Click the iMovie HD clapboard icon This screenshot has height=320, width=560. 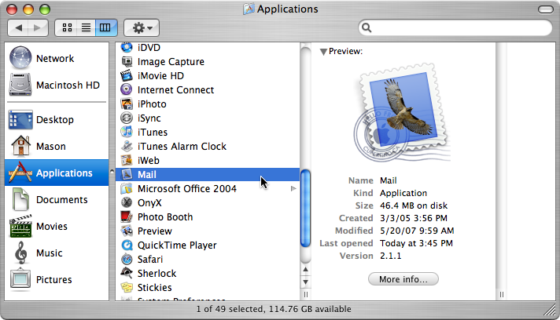[127, 76]
